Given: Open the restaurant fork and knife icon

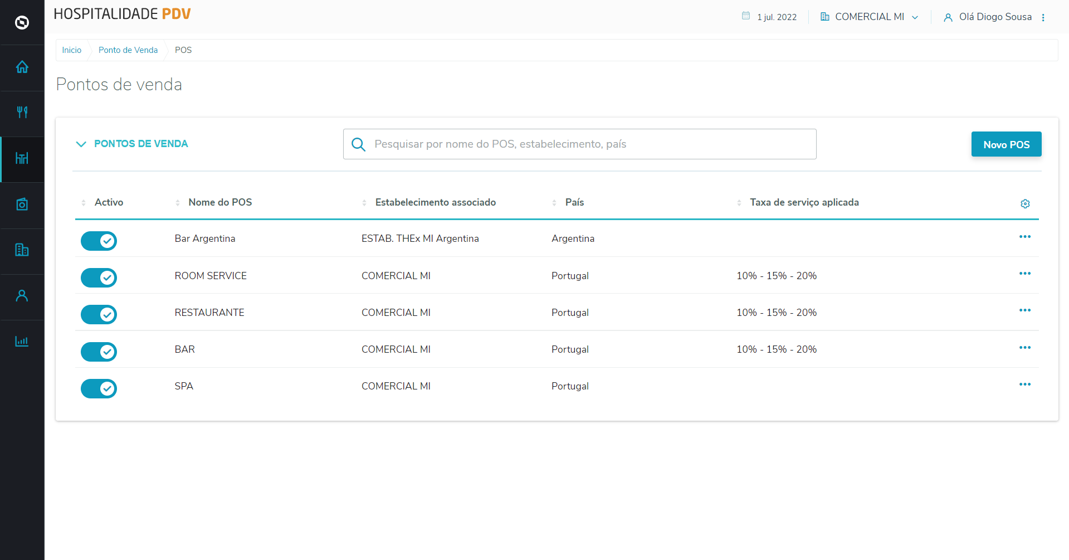Looking at the screenshot, I should (22, 113).
